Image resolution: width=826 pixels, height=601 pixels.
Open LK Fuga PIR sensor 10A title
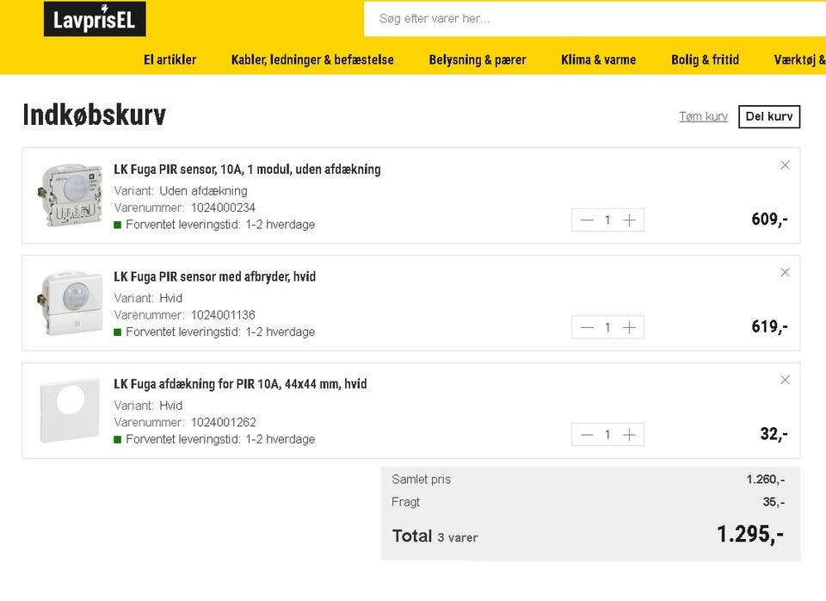tap(247, 170)
